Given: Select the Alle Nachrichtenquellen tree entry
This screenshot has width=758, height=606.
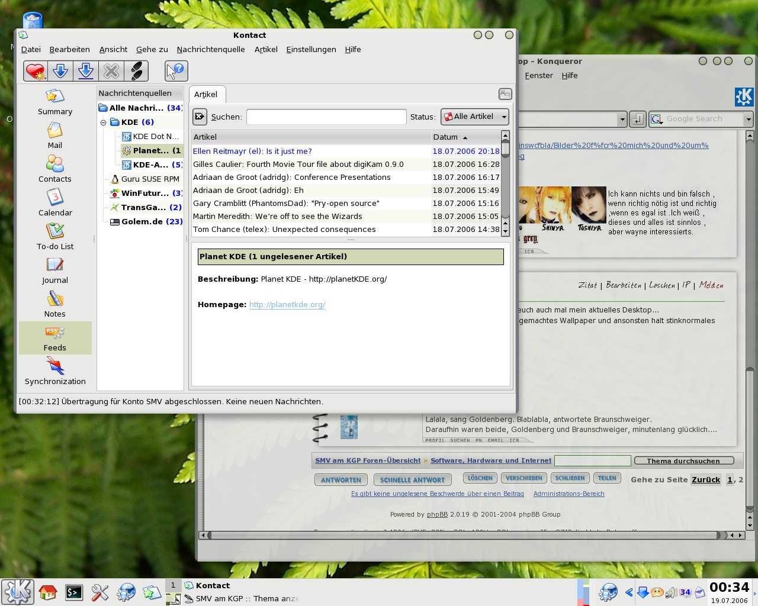Looking at the screenshot, I should (x=140, y=108).
